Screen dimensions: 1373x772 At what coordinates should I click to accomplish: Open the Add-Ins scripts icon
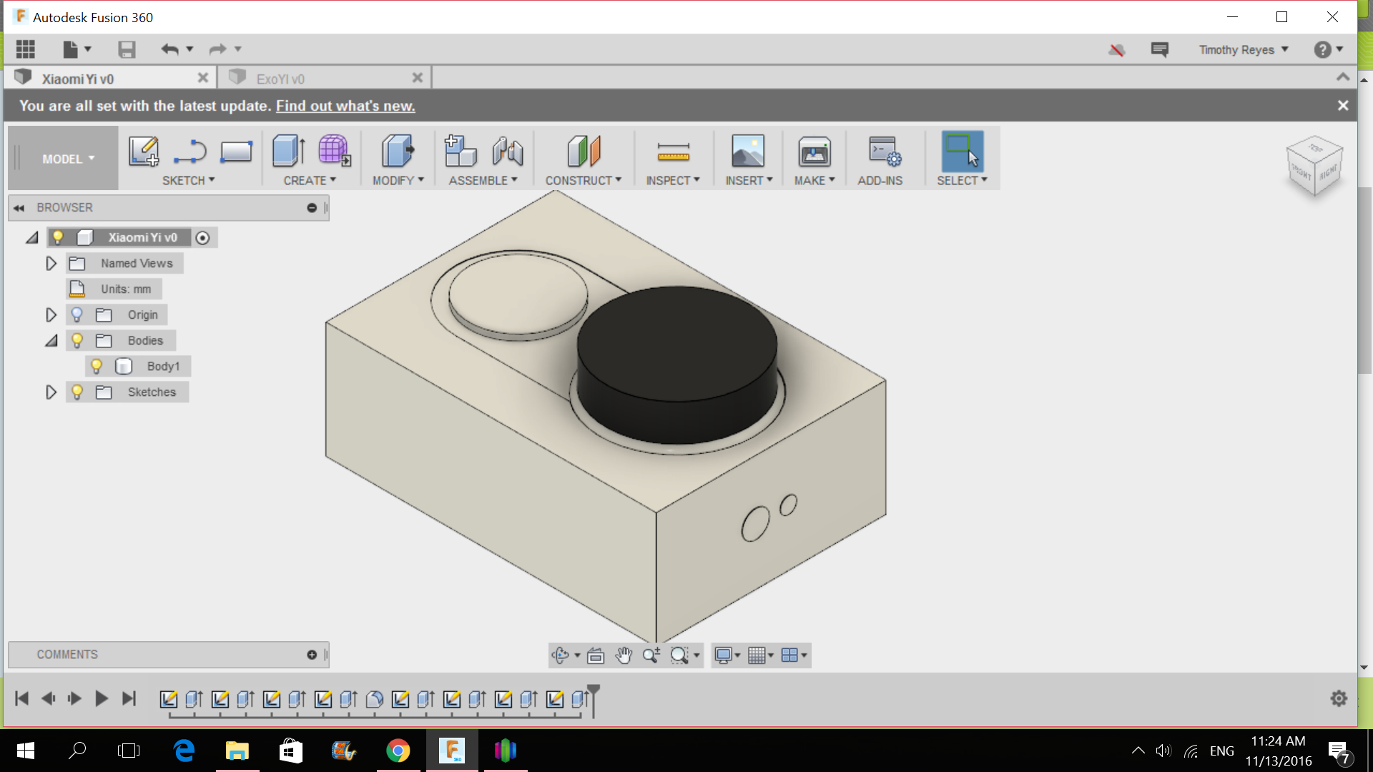point(882,152)
